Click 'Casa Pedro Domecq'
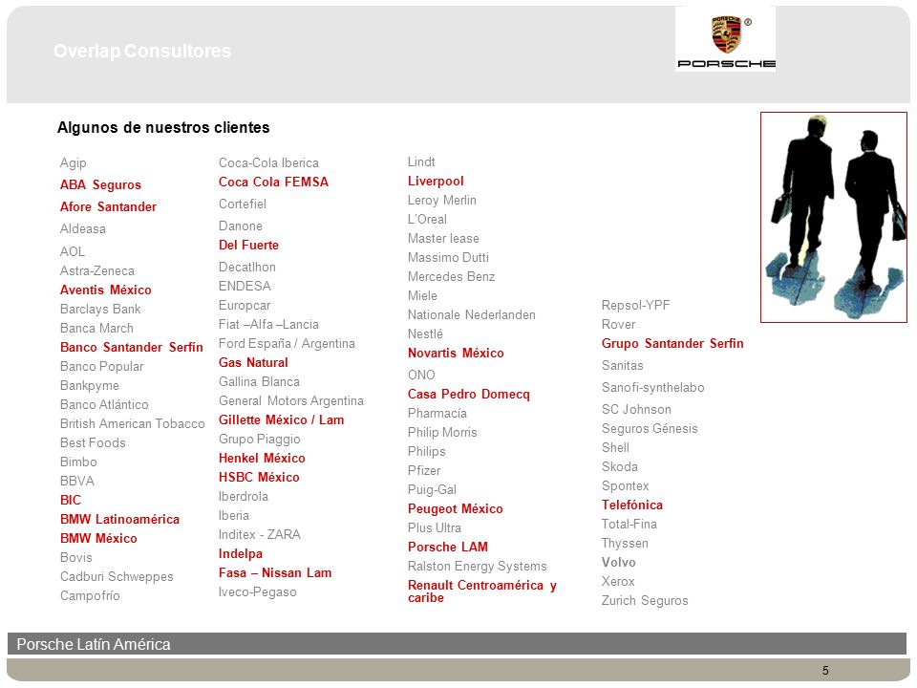Screen dimensions: 917x688 (469, 395)
